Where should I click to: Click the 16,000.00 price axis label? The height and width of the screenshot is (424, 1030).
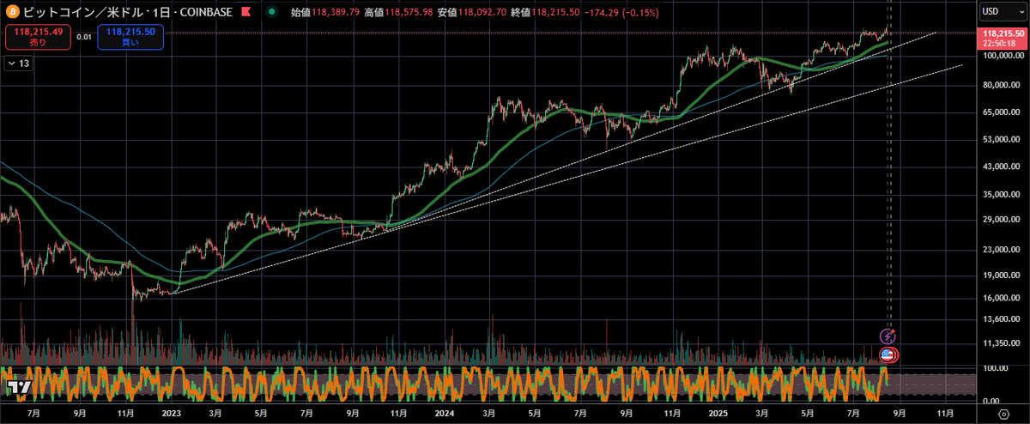[1002, 298]
